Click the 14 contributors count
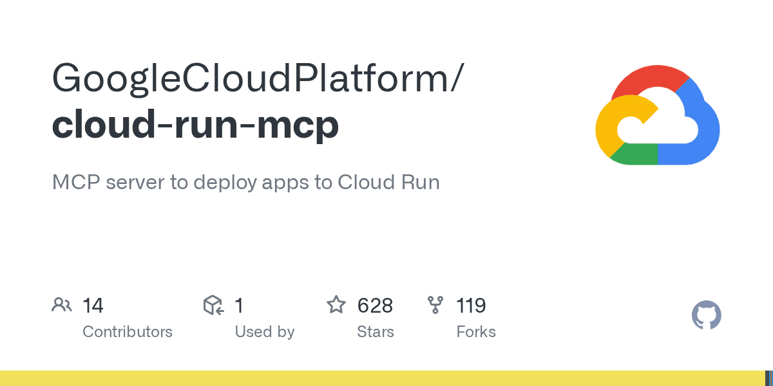 (93, 306)
